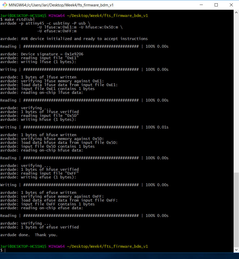Image resolution: width=239 pixels, height=259 pixels.
Task: Click the window title path text
Action: pyautogui.click(x=61, y=5)
